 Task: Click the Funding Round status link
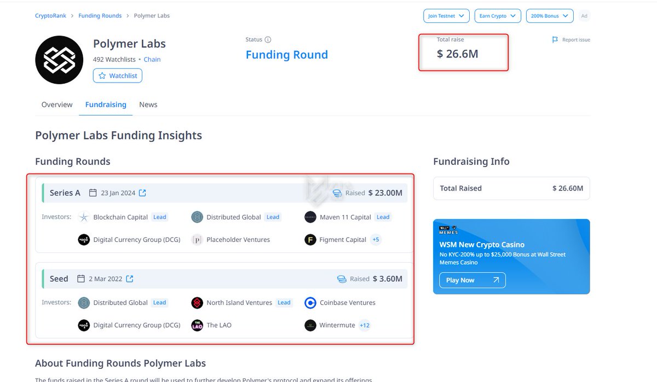[x=287, y=55]
